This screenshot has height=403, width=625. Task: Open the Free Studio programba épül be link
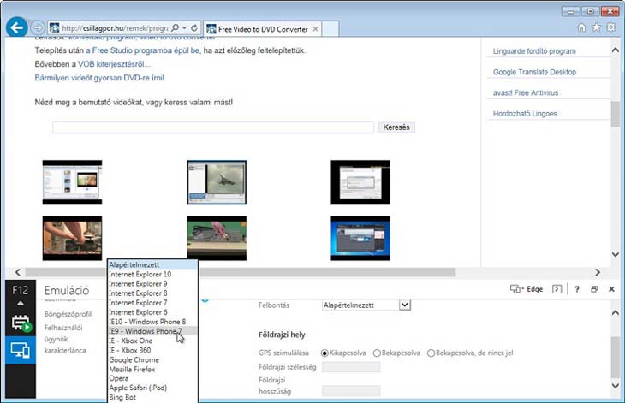point(143,50)
